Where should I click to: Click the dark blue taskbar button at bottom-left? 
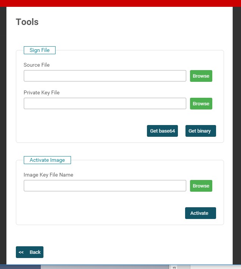(20, 267)
